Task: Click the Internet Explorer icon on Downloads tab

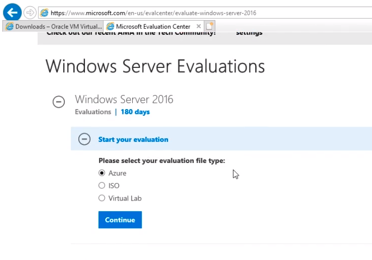Action: [x=9, y=26]
